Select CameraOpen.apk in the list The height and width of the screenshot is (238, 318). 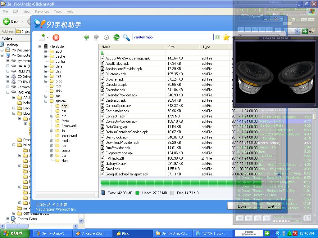(x=118, y=106)
